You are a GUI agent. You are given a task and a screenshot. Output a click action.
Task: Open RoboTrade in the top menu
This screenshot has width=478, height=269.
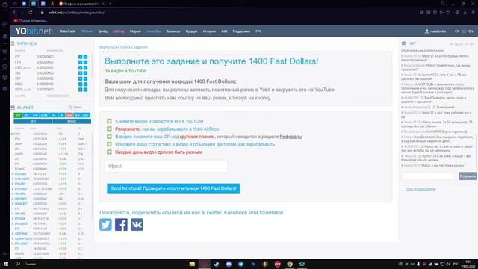point(68,31)
